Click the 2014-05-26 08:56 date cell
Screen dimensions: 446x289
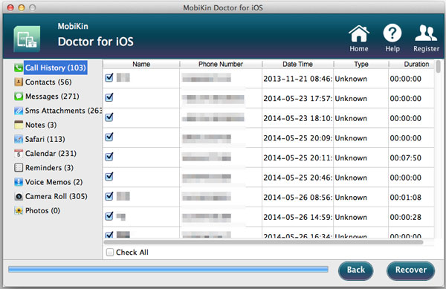point(298,197)
